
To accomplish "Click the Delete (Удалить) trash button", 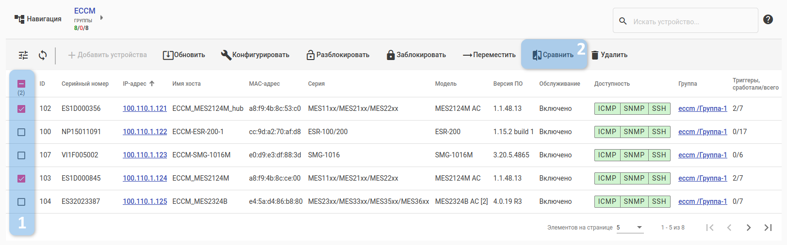I will tap(609, 55).
